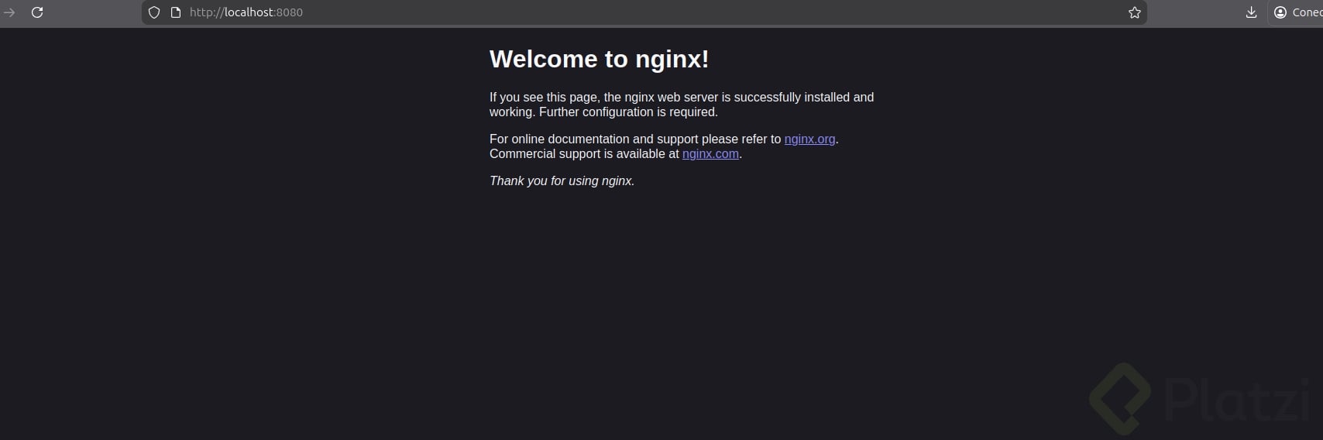The height and width of the screenshot is (440, 1323).
Task: Click the browser forward arrow
Action: pyautogui.click(x=9, y=12)
